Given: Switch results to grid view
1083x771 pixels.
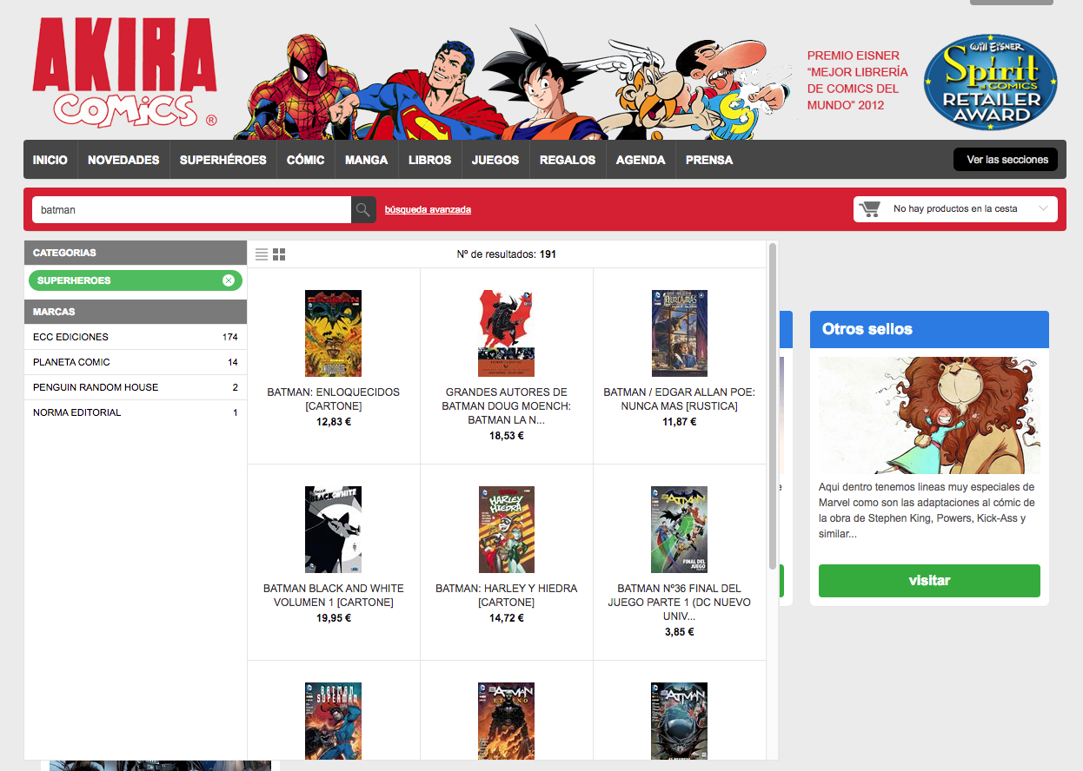Looking at the screenshot, I should click(x=279, y=254).
